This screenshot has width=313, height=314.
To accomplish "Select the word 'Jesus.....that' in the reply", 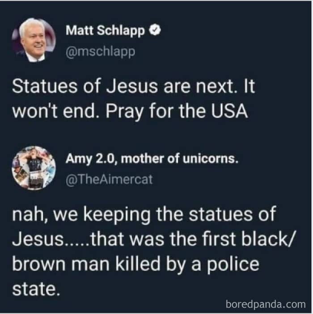I will coord(68,239).
